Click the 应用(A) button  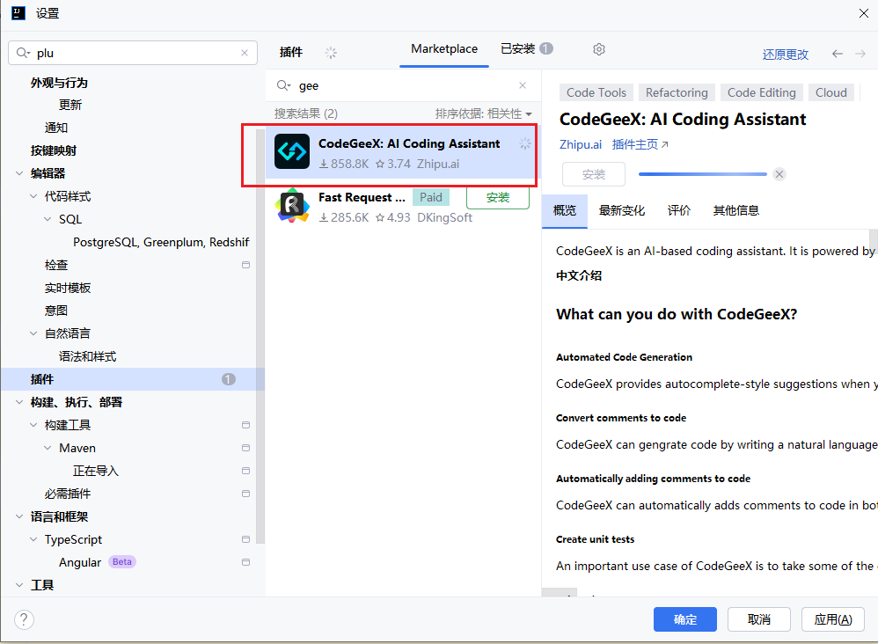(832, 619)
